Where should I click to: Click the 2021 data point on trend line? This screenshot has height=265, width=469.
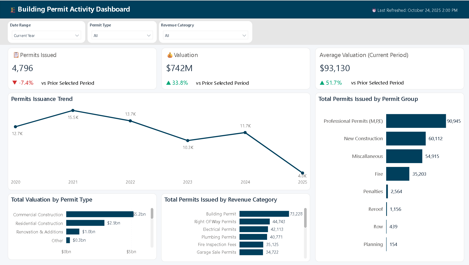(x=73, y=110)
